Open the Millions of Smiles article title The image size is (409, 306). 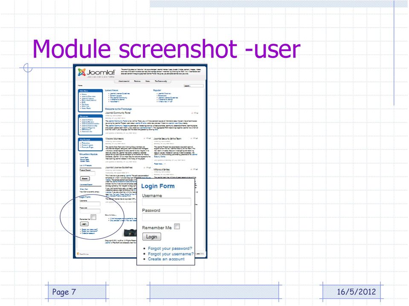tap(162, 170)
